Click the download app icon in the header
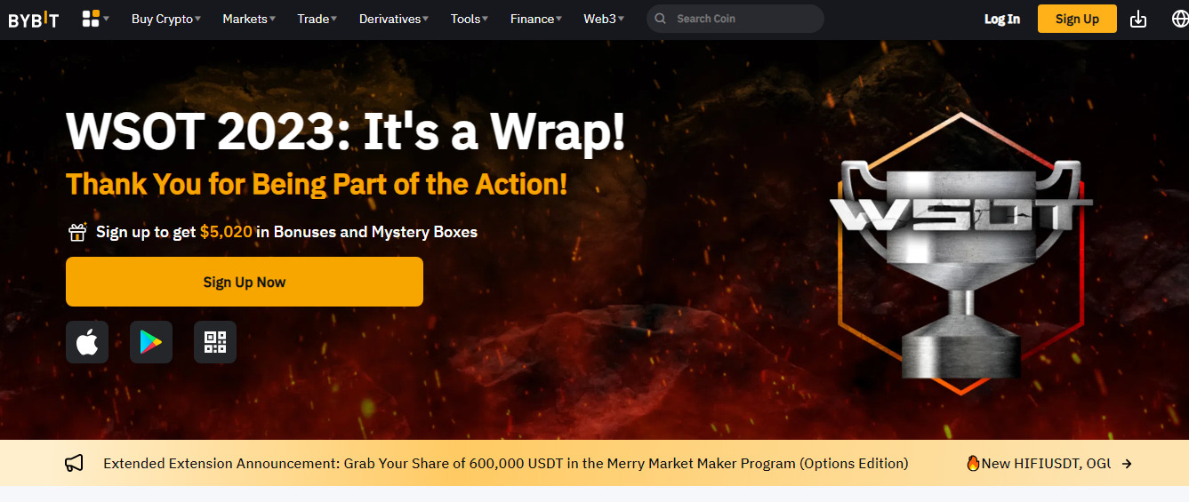This screenshot has width=1189, height=502. click(1138, 19)
